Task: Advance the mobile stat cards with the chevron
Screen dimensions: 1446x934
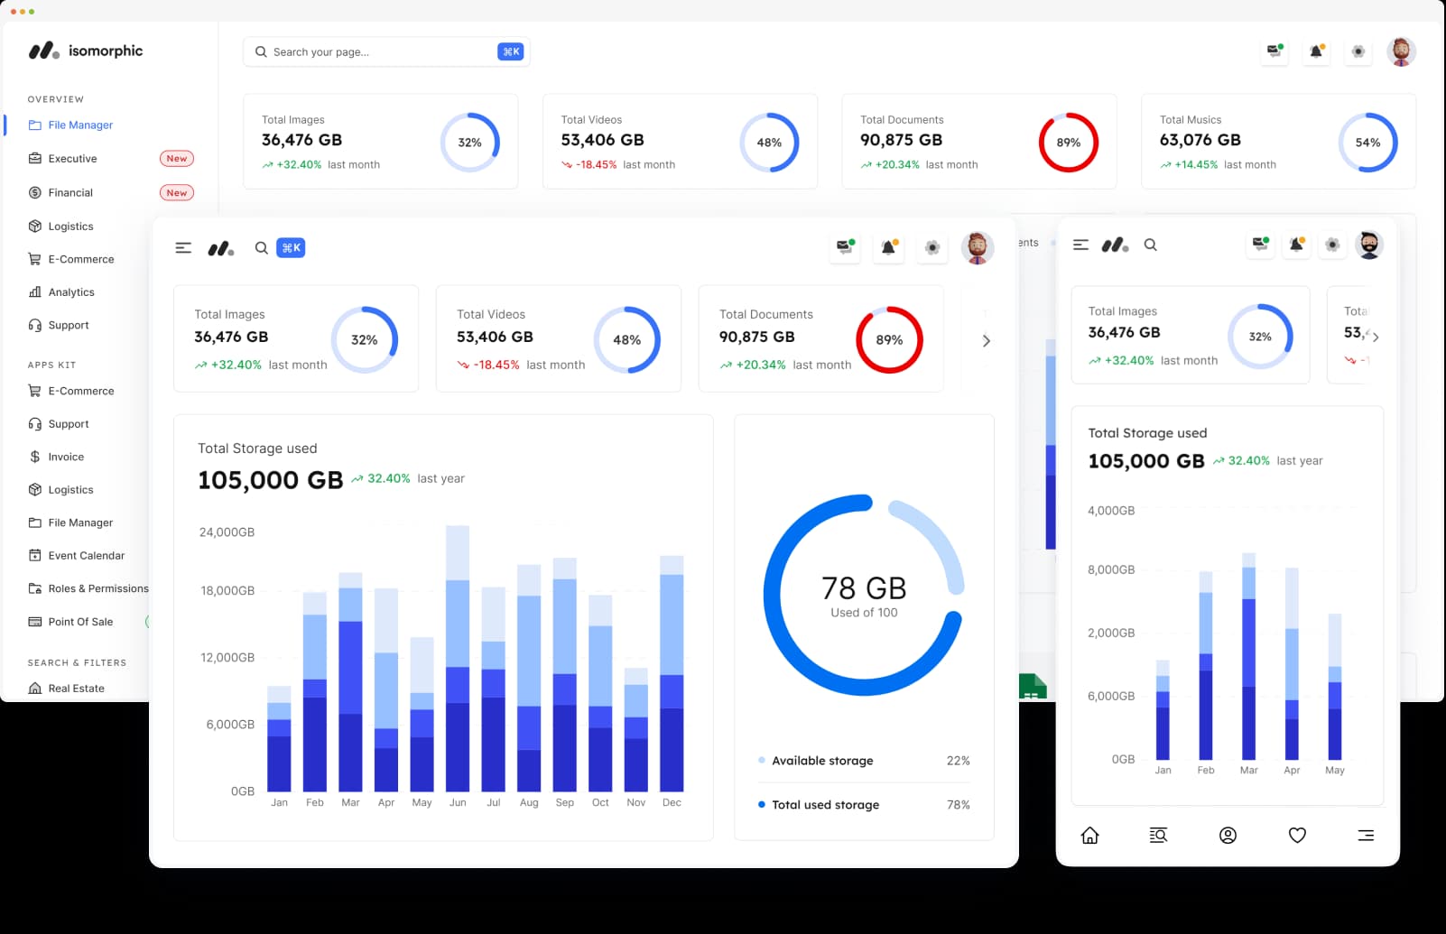Action: click(1375, 337)
